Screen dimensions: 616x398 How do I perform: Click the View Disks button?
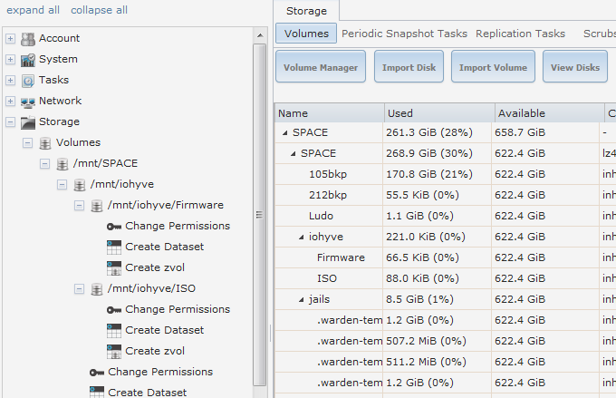575,67
